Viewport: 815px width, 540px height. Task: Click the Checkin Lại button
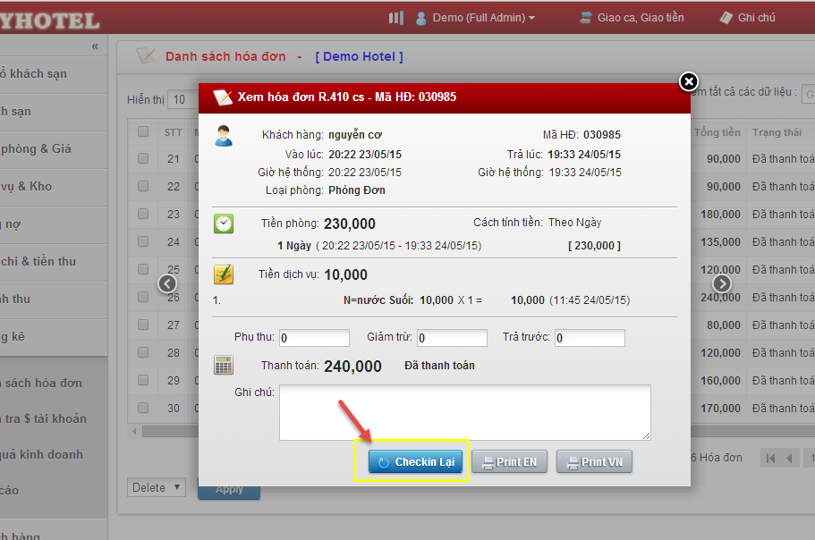click(x=416, y=462)
